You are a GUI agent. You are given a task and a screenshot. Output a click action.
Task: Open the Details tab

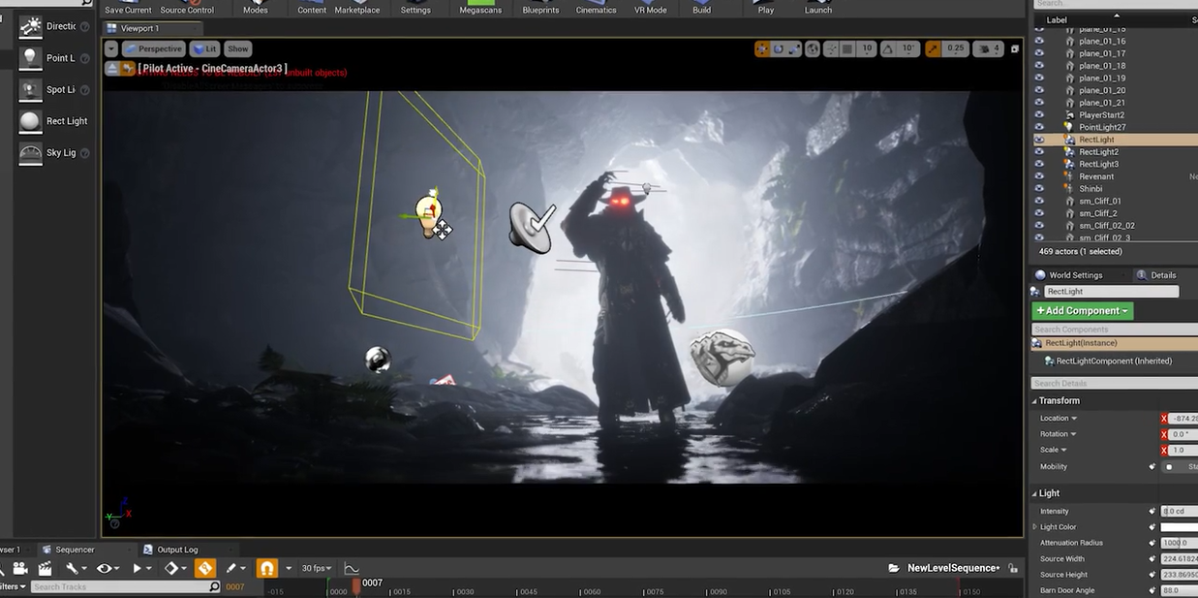pyautogui.click(x=1162, y=275)
